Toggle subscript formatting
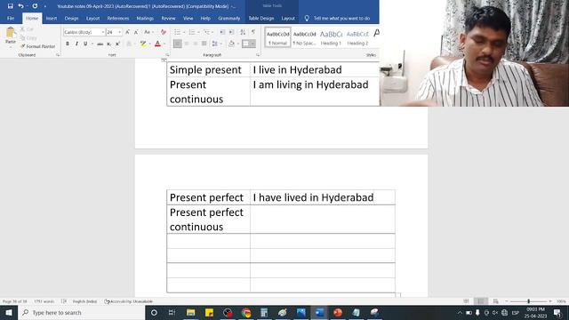The height and width of the screenshot is (320, 569). (x=108, y=44)
